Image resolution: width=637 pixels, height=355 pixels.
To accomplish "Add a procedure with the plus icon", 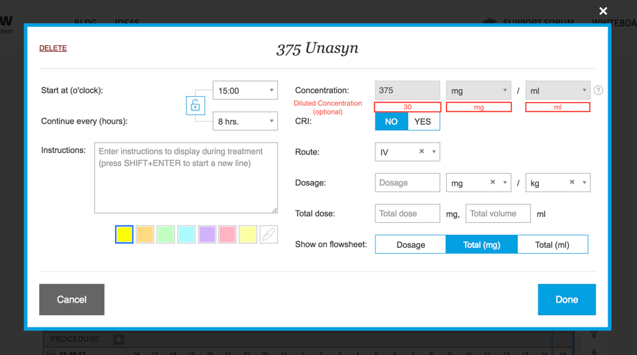I will (x=118, y=339).
